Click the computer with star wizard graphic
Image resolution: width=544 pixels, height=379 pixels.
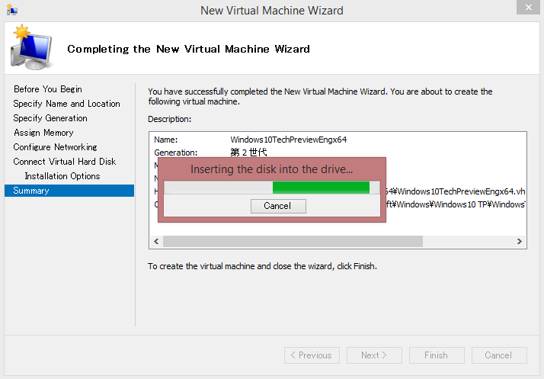[x=32, y=47]
